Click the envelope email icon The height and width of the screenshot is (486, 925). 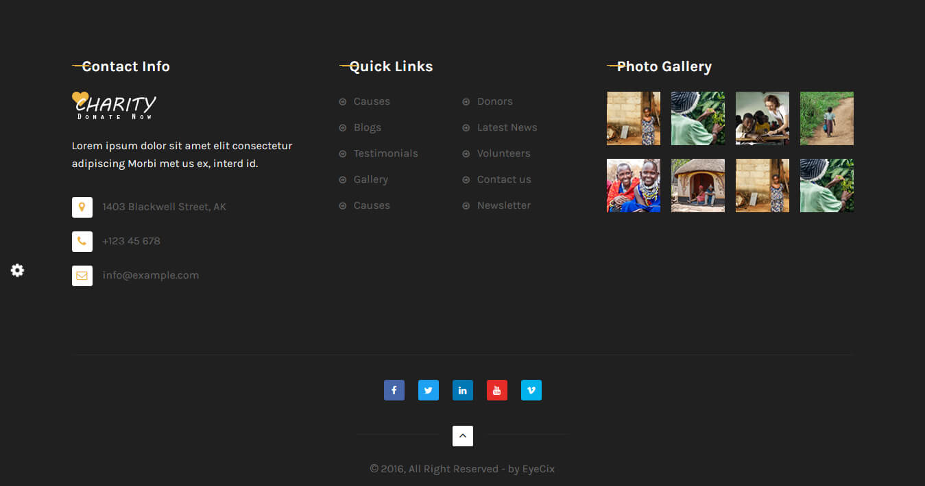pyautogui.click(x=82, y=276)
